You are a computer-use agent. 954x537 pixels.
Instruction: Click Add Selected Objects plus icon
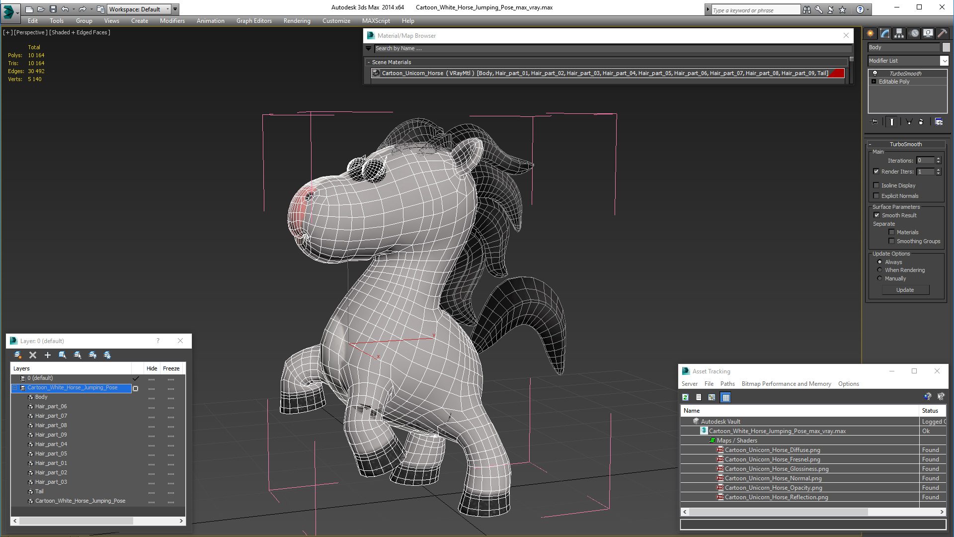coord(48,355)
